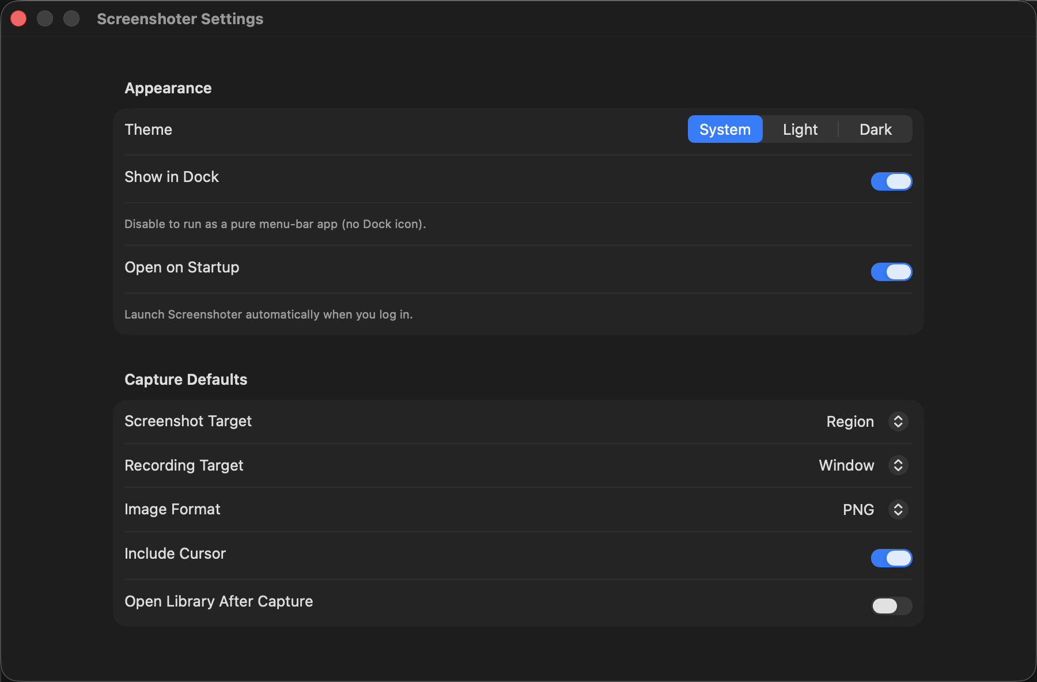Open the Recording Target Window dropdown
Image resolution: width=1037 pixels, height=682 pixels.
pos(864,465)
